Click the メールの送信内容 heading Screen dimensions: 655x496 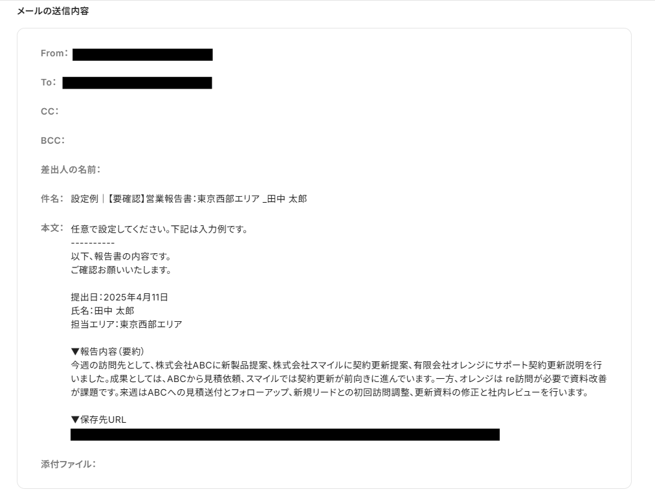52,11
